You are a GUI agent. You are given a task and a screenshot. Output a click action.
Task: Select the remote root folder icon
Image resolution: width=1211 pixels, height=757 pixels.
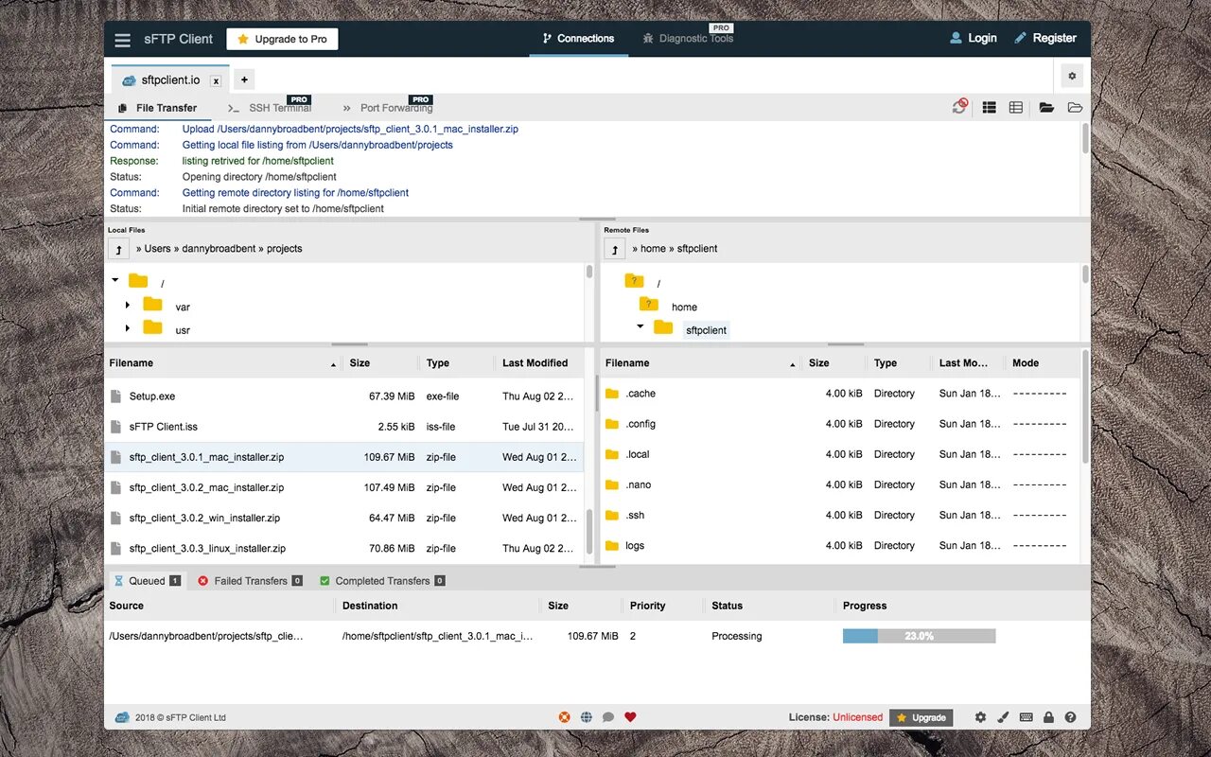click(x=634, y=281)
